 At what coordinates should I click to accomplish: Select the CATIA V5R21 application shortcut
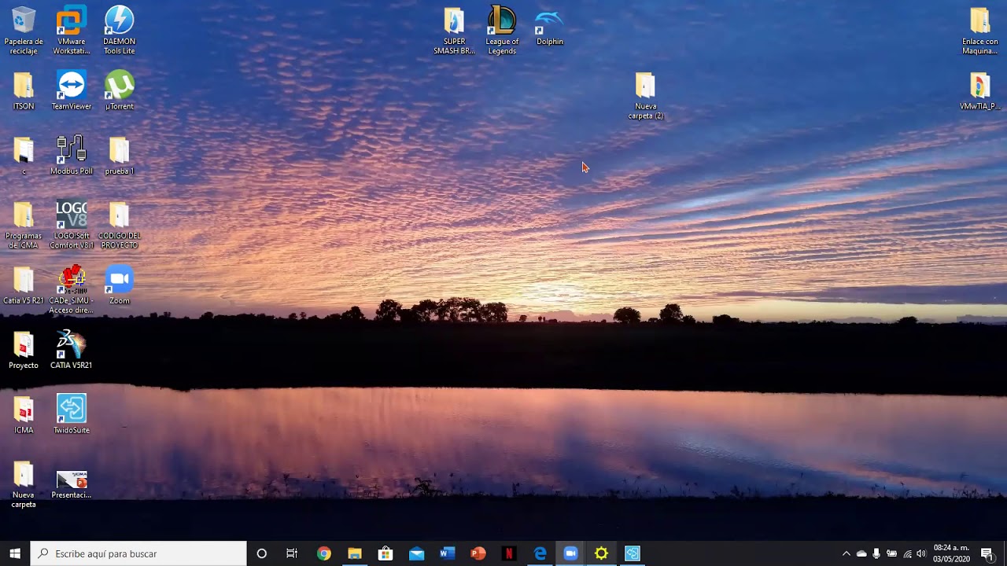tap(72, 350)
